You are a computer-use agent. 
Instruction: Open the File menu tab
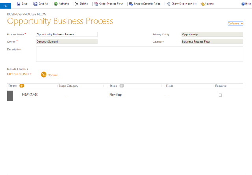[x=6, y=6]
